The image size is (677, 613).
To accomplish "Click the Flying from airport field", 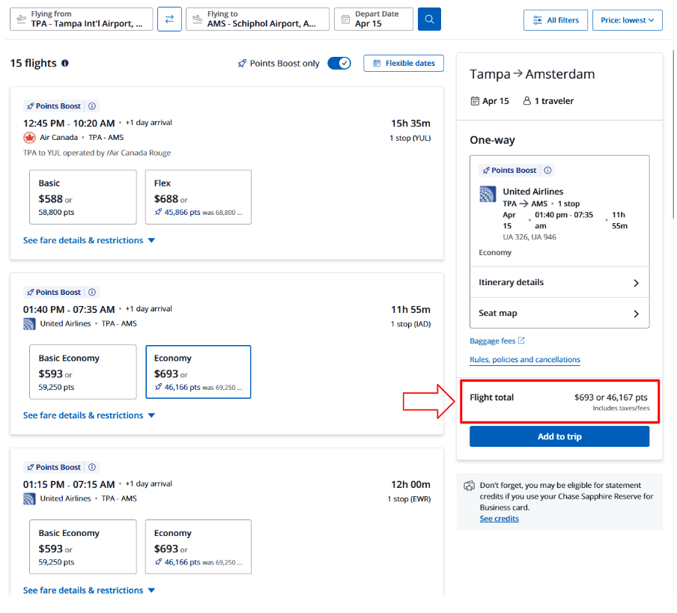I will (x=81, y=19).
